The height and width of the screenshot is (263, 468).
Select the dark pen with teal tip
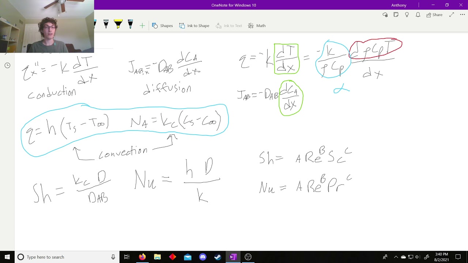[x=131, y=24]
